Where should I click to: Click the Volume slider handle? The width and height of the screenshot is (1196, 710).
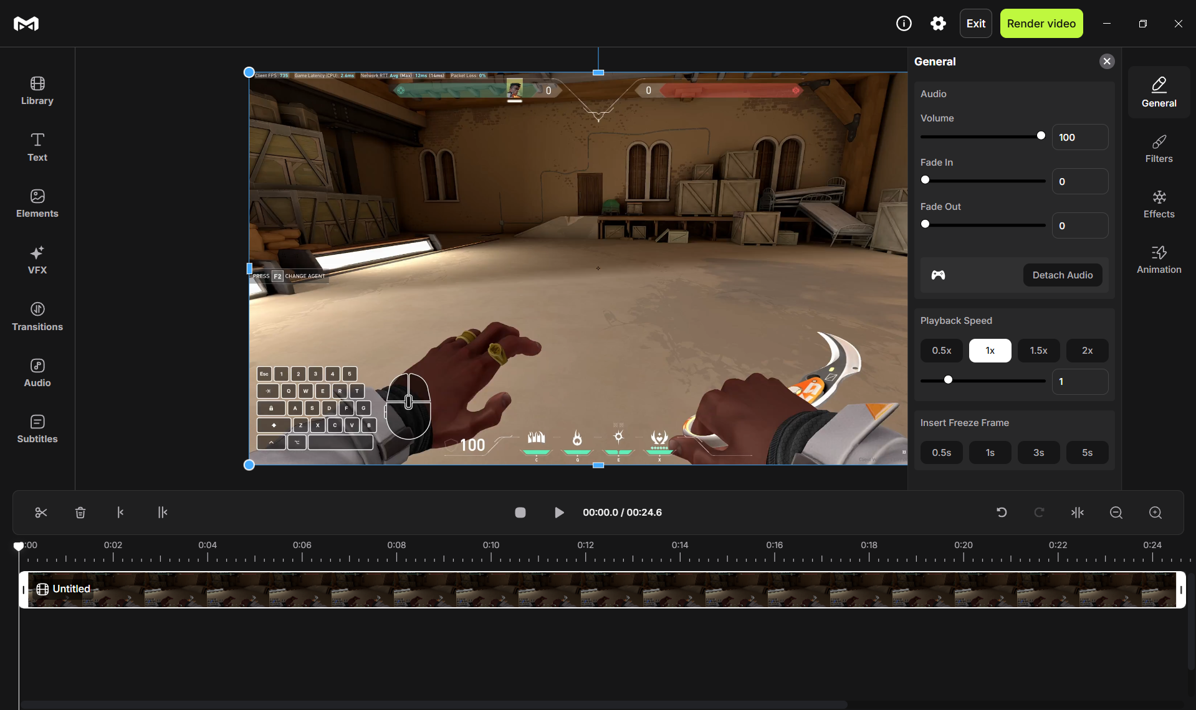(x=1041, y=136)
